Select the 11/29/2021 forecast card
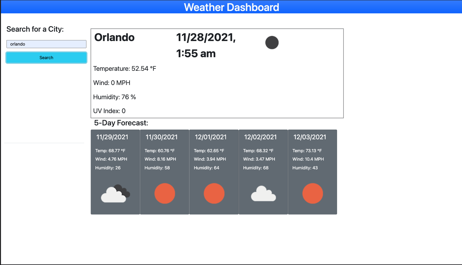The width and height of the screenshot is (462, 265). (115, 172)
